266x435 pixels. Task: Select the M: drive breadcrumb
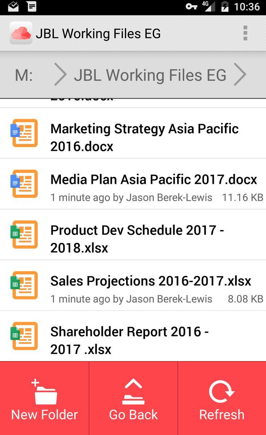point(24,75)
